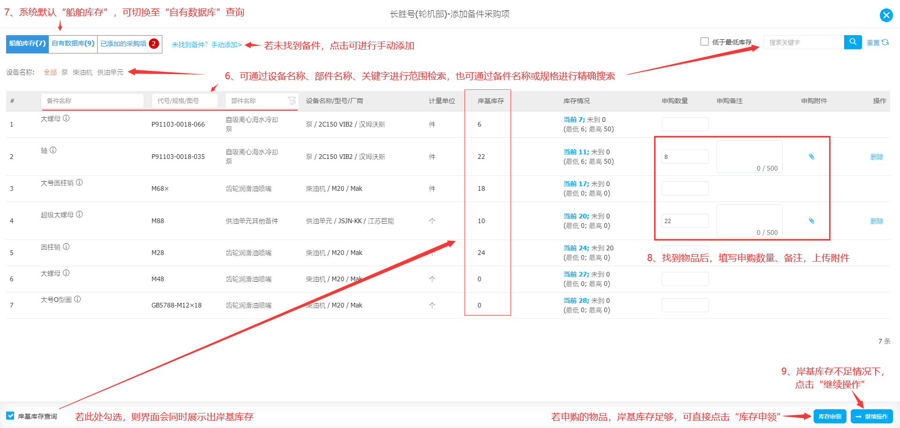900x428 pixels.
Task: Switch to the 船舶库存(7) tab
Action: [27, 44]
